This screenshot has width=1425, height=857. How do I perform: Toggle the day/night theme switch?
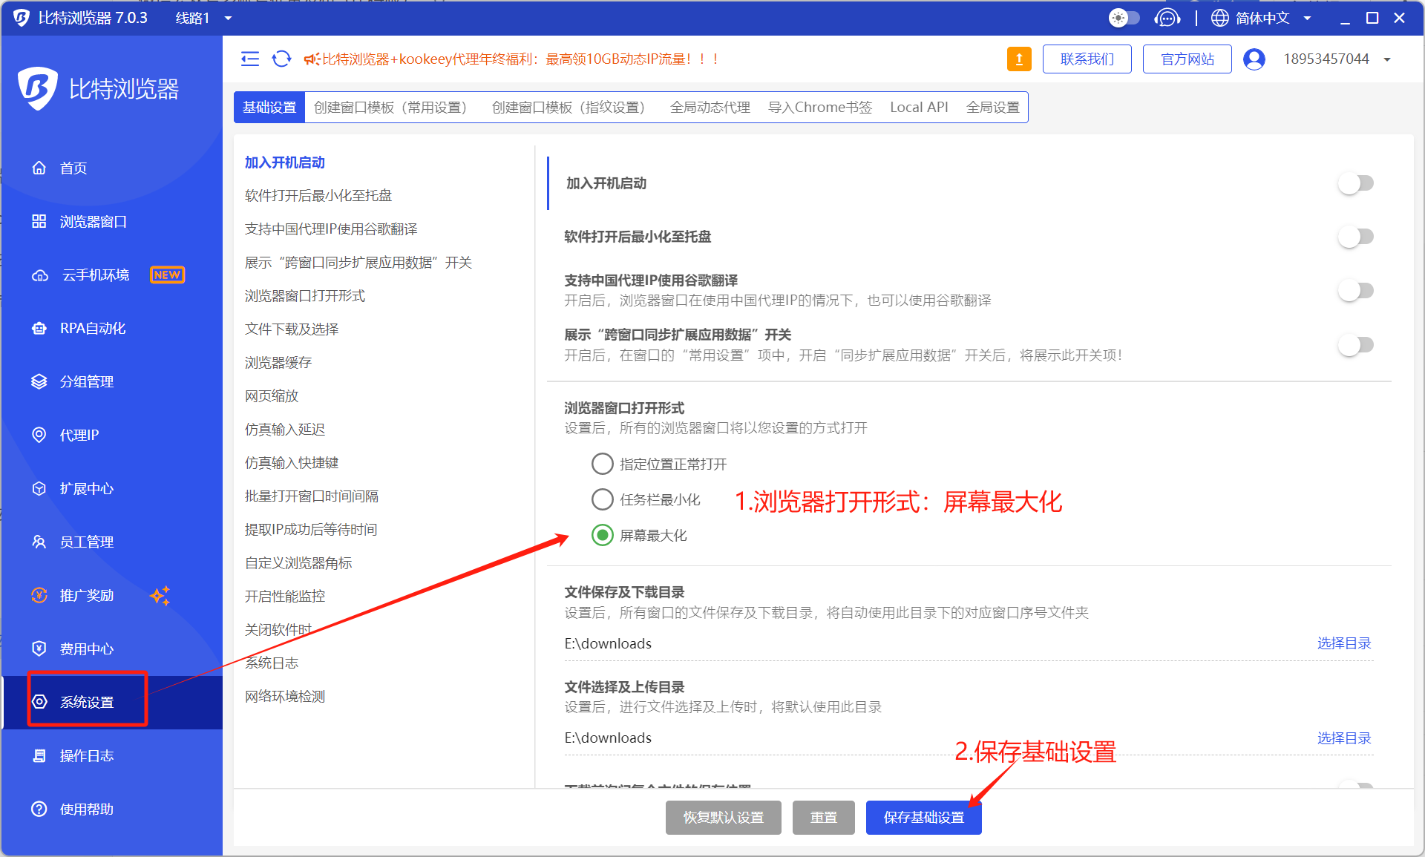click(1124, 18)
